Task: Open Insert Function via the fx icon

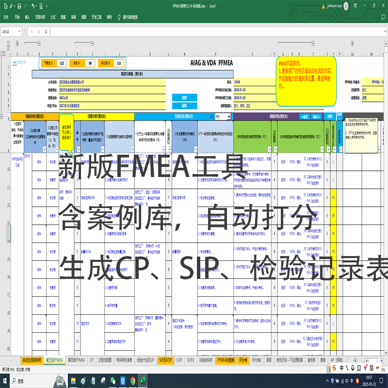Action: pyautogui.click(x=46, y=32)
